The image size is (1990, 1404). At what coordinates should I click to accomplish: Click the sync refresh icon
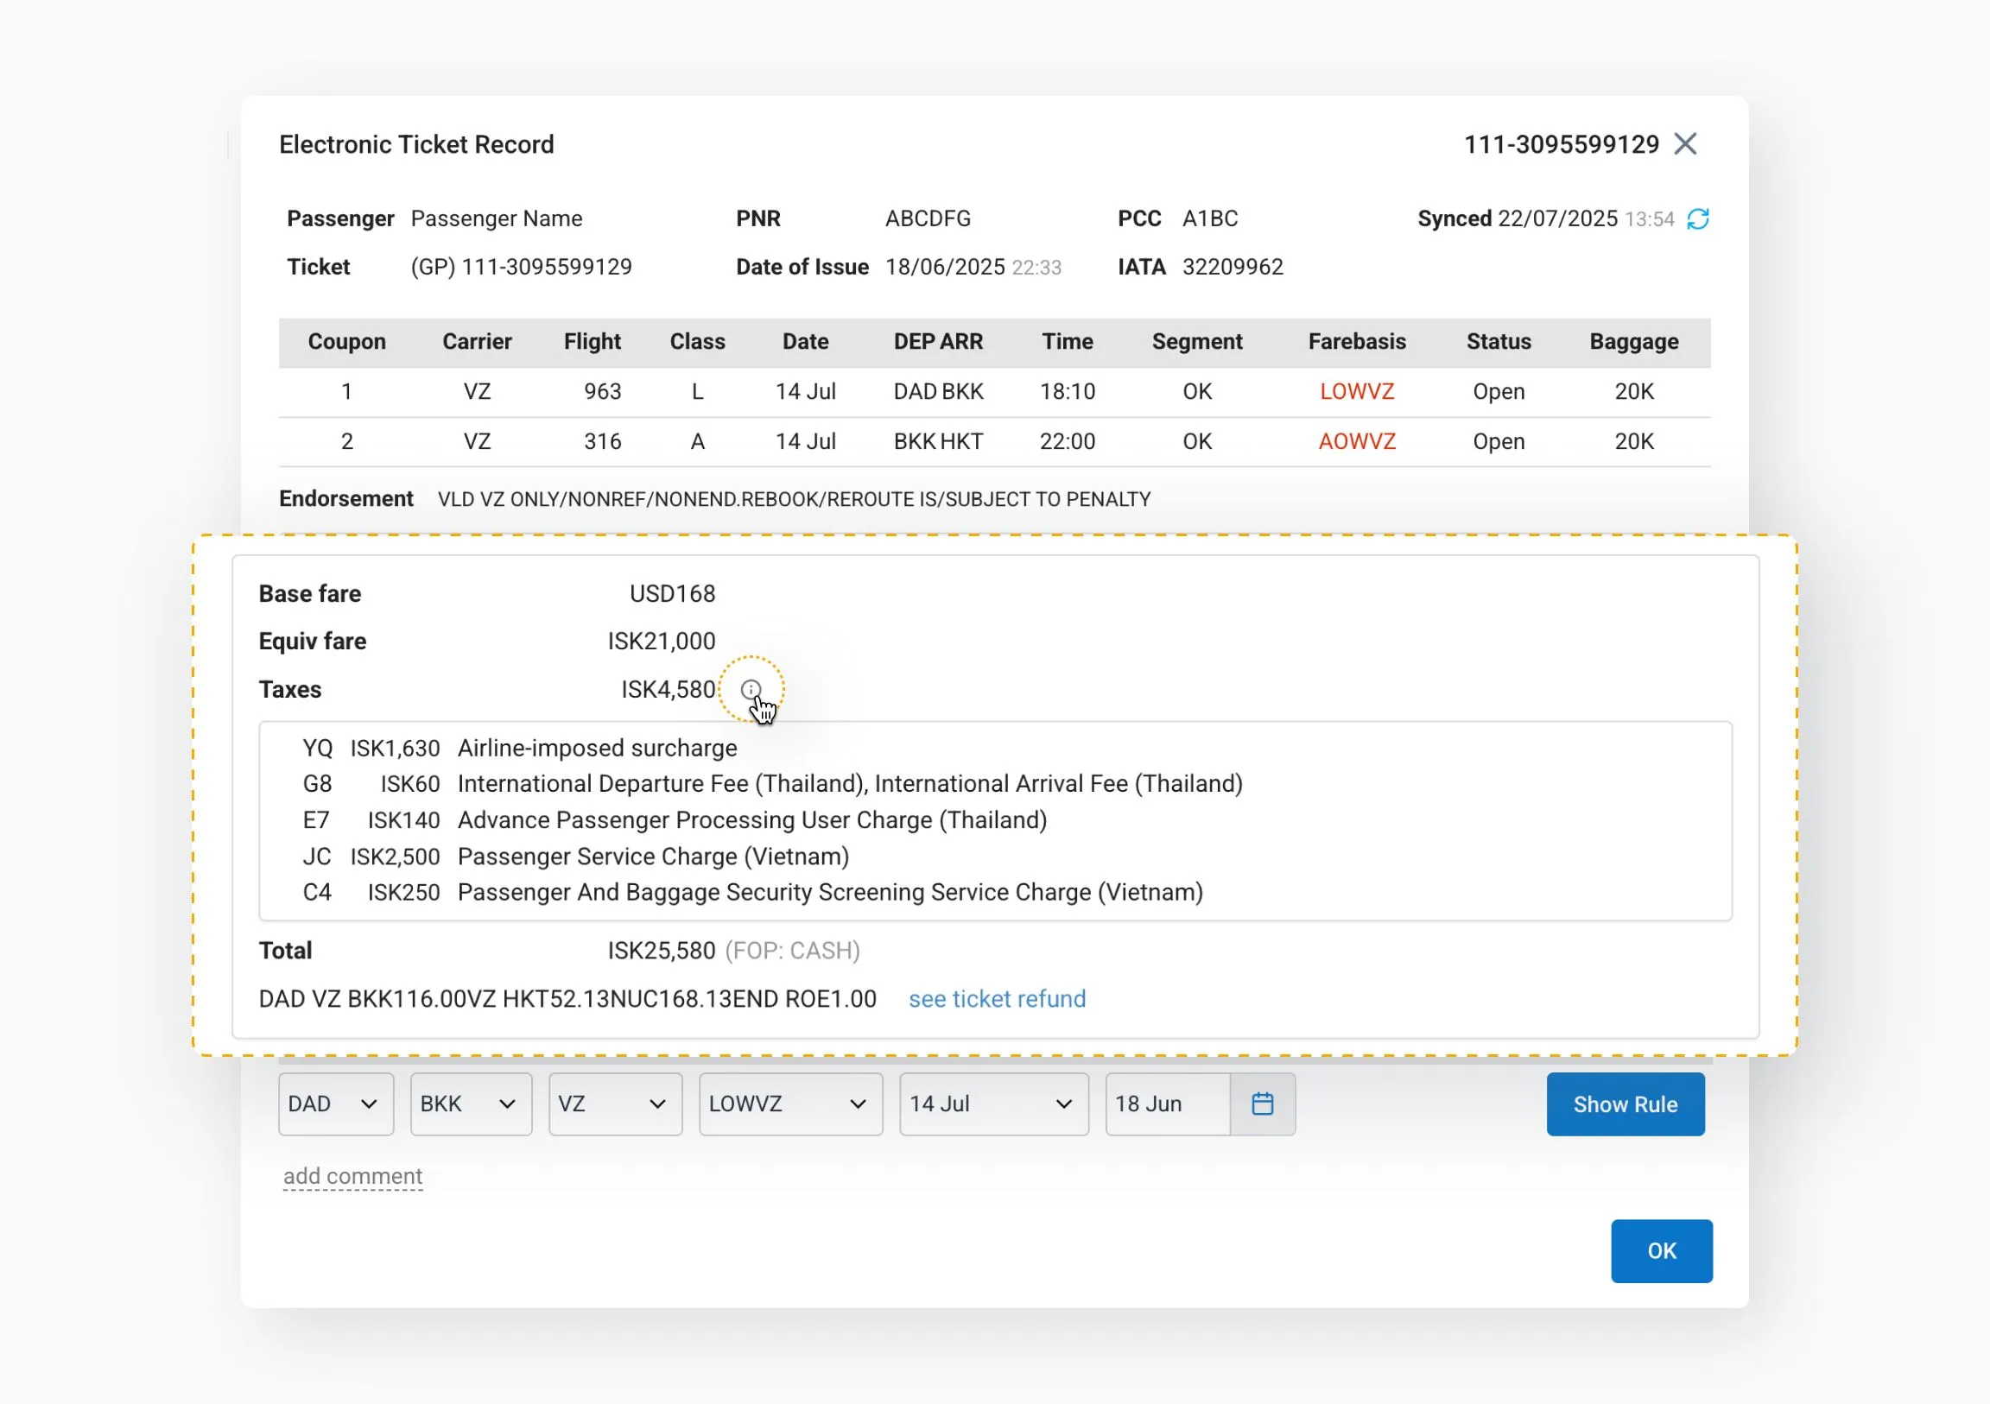click(1697, 218)
